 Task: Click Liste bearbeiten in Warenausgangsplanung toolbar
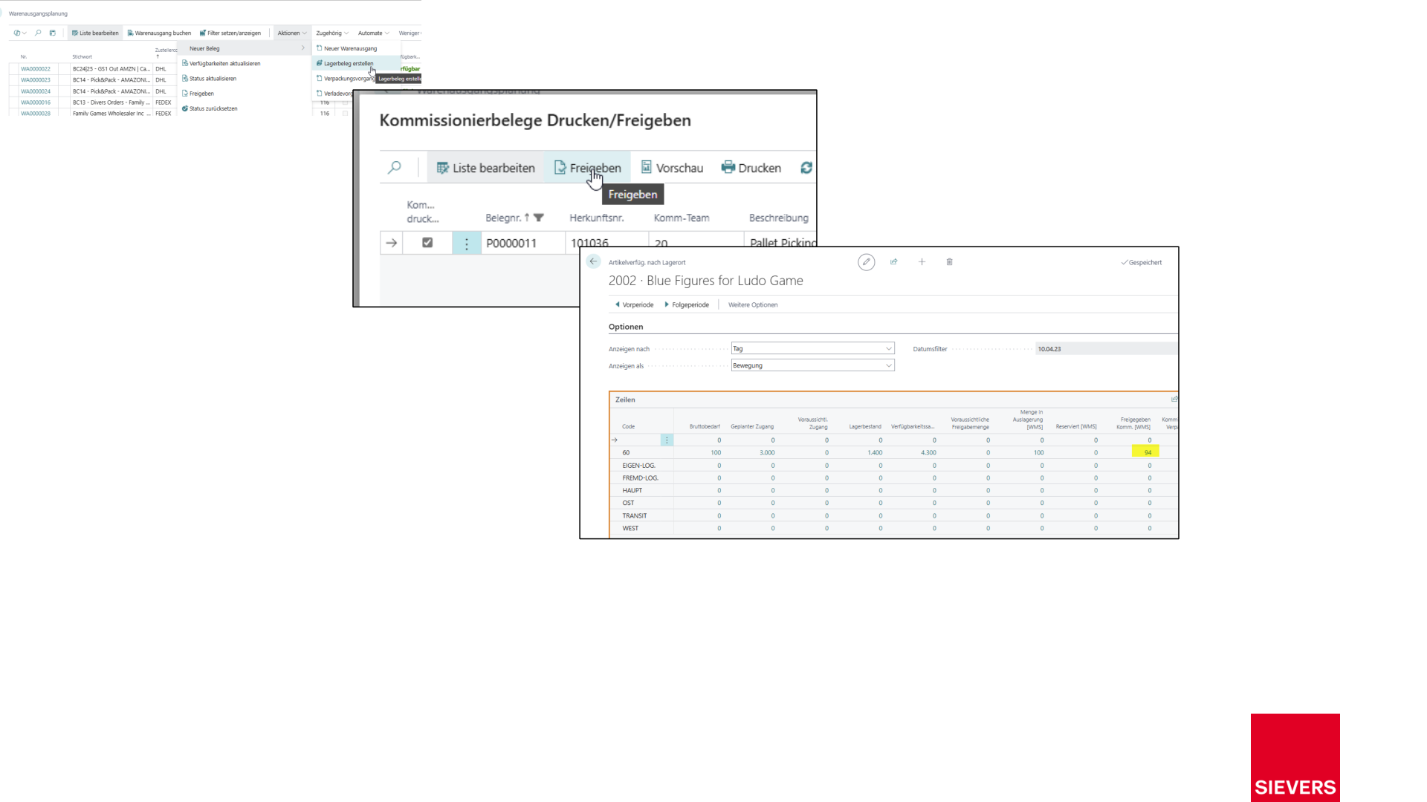(95, 33)
